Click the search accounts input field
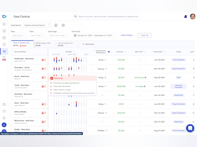The height and width of the screenshot is (147, 197). 108,16
